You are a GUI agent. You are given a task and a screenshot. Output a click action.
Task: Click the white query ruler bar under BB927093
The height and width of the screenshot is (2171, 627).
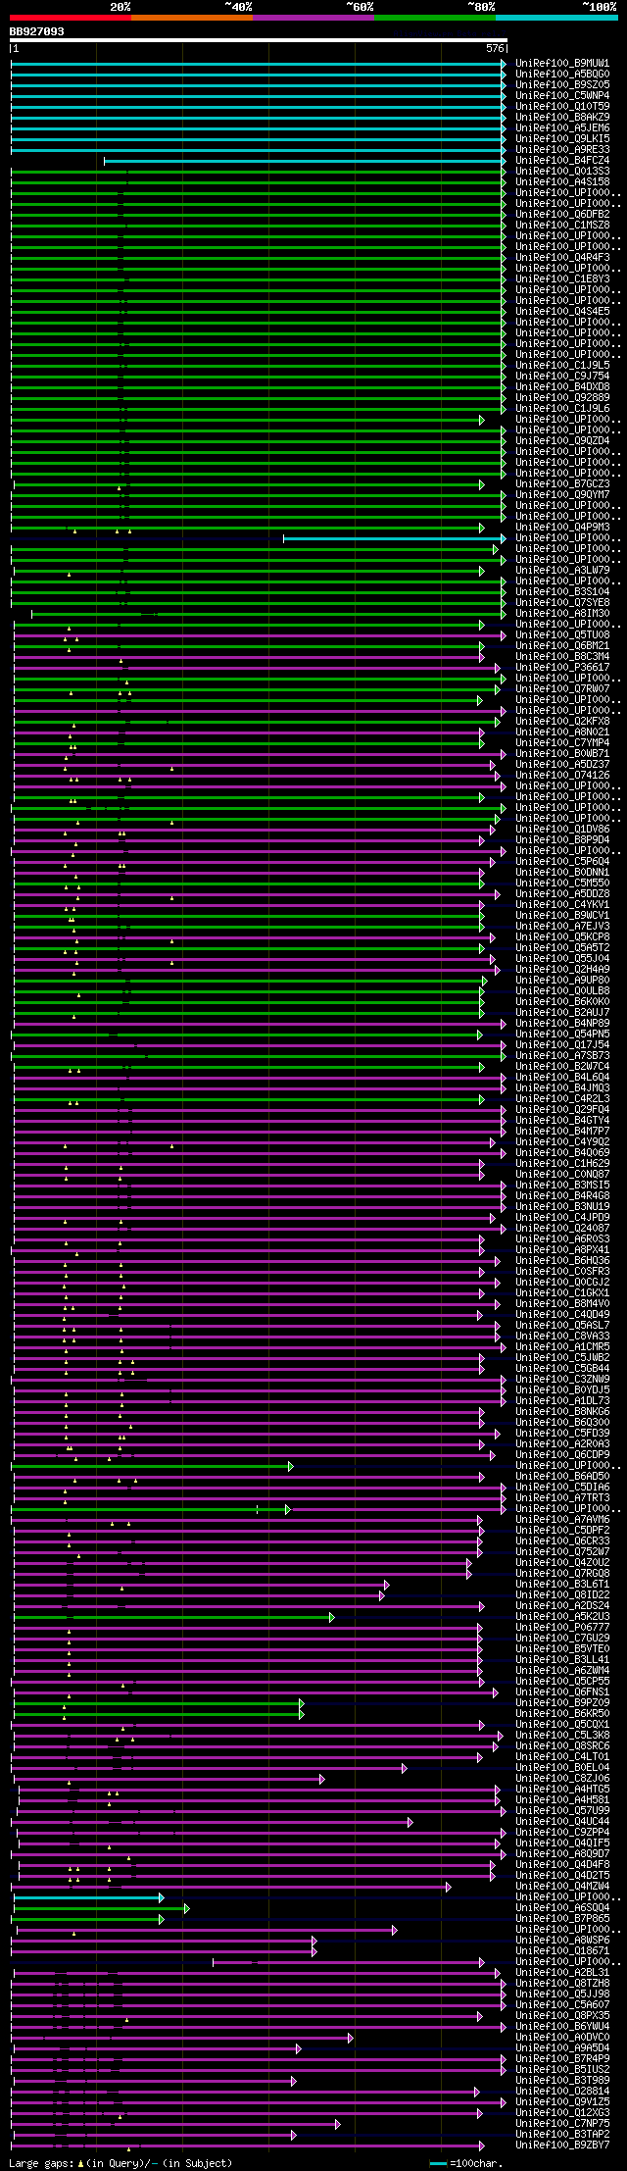click(x=259, y=40)
